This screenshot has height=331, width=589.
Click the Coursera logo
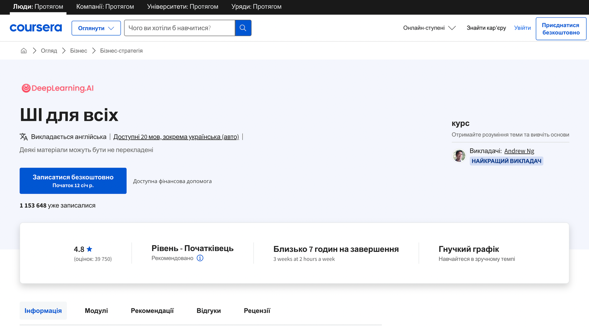(36, 28)
